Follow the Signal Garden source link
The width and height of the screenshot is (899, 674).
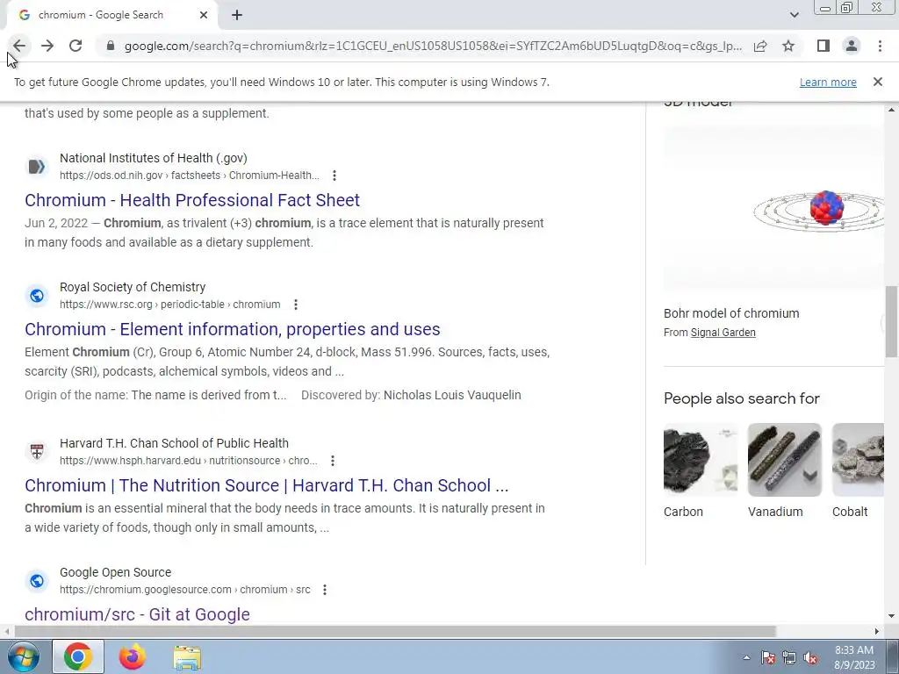pyautogui.click(x=723, y=333)
